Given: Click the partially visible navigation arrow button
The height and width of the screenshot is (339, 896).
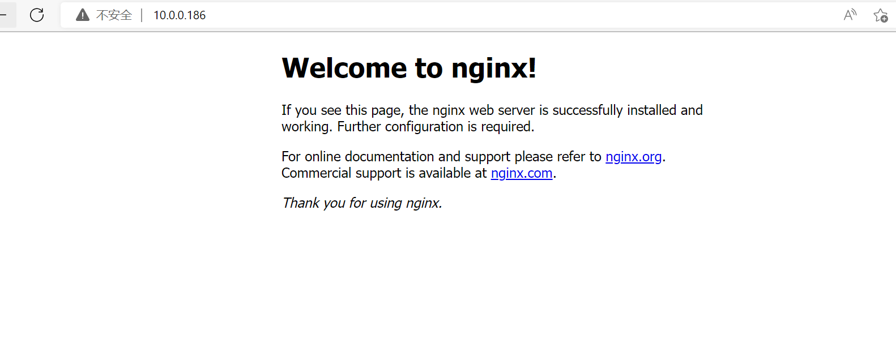Looking at the screenshot, I should (6, 15).
